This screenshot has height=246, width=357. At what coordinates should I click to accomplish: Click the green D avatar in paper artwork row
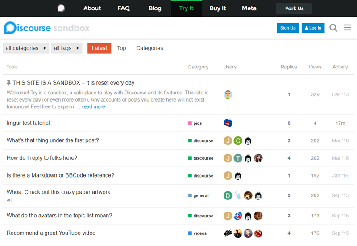228,195
